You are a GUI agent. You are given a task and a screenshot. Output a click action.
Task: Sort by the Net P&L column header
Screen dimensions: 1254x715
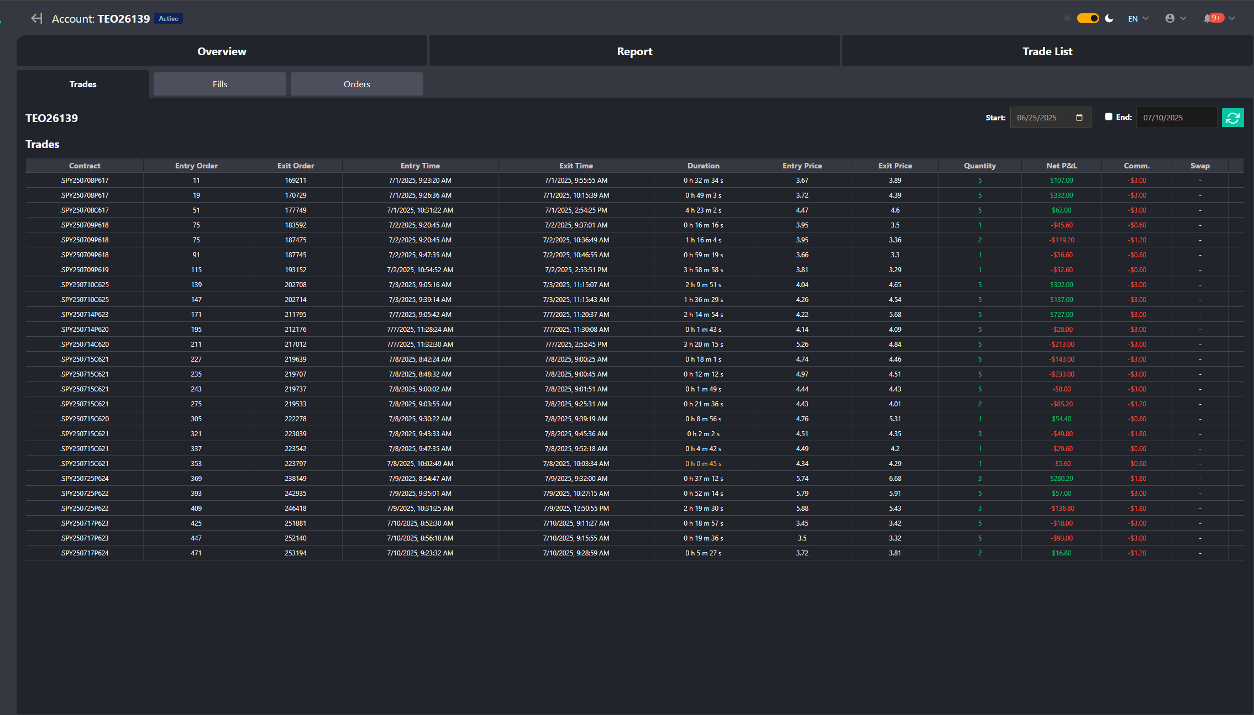coord(1061,166)
